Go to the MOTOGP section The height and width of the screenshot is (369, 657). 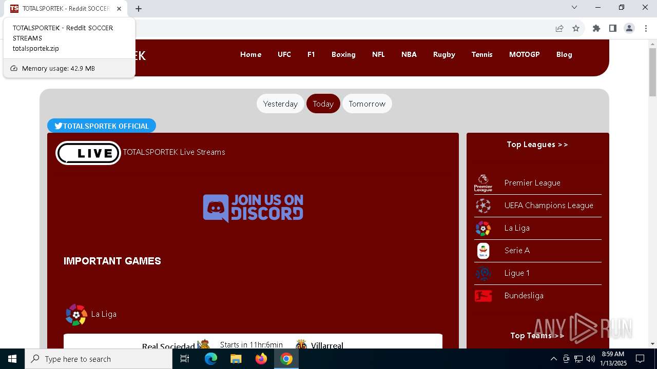tap(524, 54)
